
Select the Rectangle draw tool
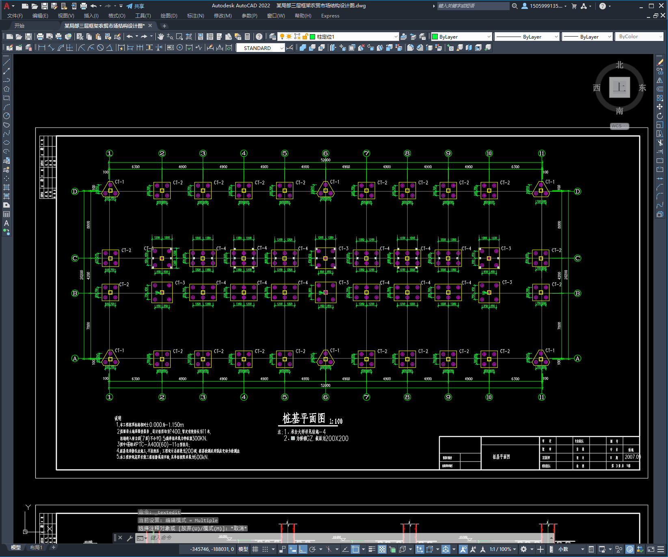6,98
